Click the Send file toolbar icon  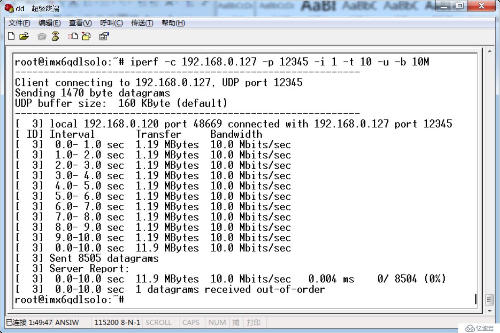[73, 36]
